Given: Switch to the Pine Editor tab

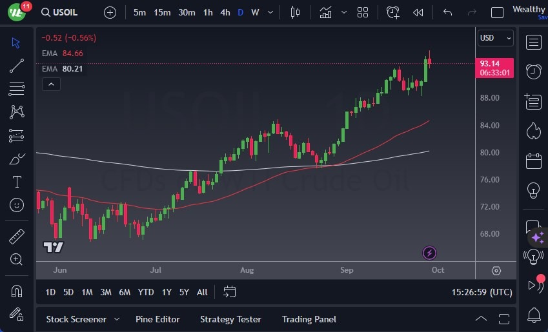Looking at the screenshot, I should pyautogui.click(x=157, y=319).
